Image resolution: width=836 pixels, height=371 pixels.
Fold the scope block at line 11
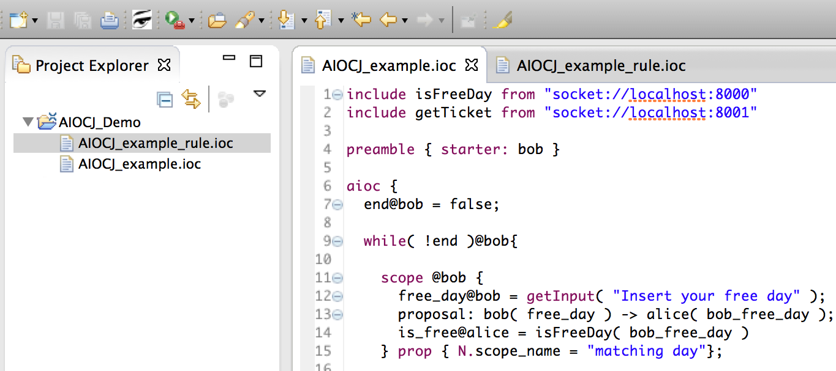coord(337,277)
